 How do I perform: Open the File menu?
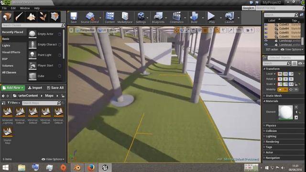4,8
